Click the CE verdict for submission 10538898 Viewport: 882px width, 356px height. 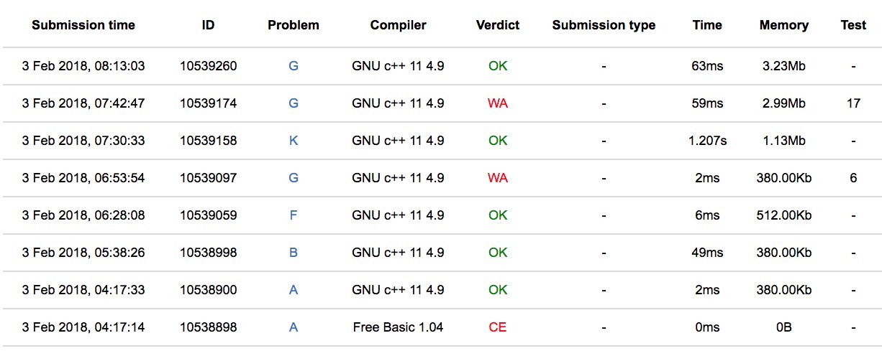pos(498,327)
